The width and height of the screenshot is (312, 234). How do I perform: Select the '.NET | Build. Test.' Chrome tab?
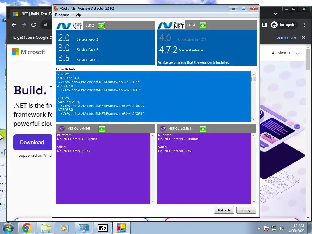click(32, 14)
